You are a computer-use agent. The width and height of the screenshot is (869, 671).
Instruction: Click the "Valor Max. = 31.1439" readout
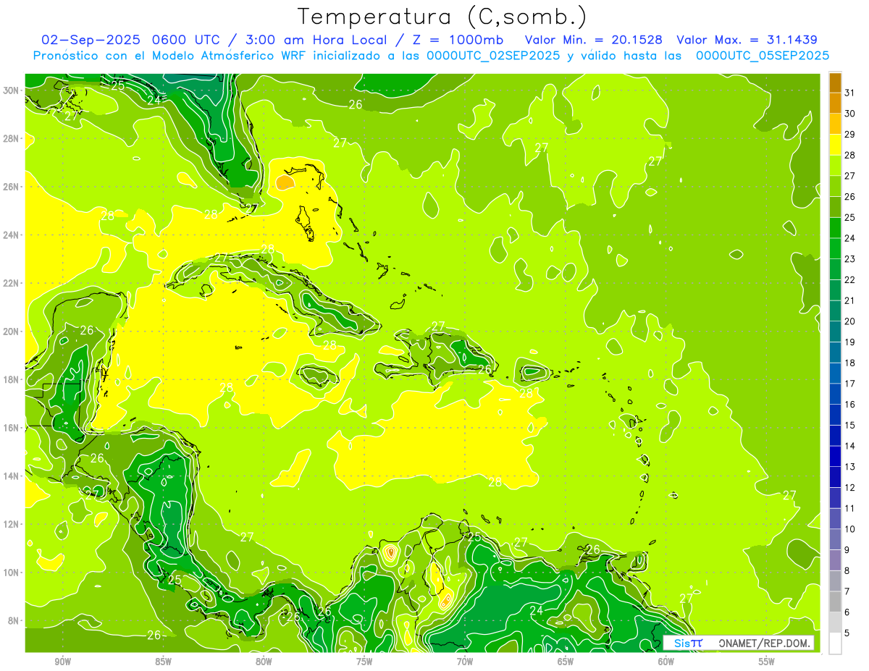pos(747,40)
